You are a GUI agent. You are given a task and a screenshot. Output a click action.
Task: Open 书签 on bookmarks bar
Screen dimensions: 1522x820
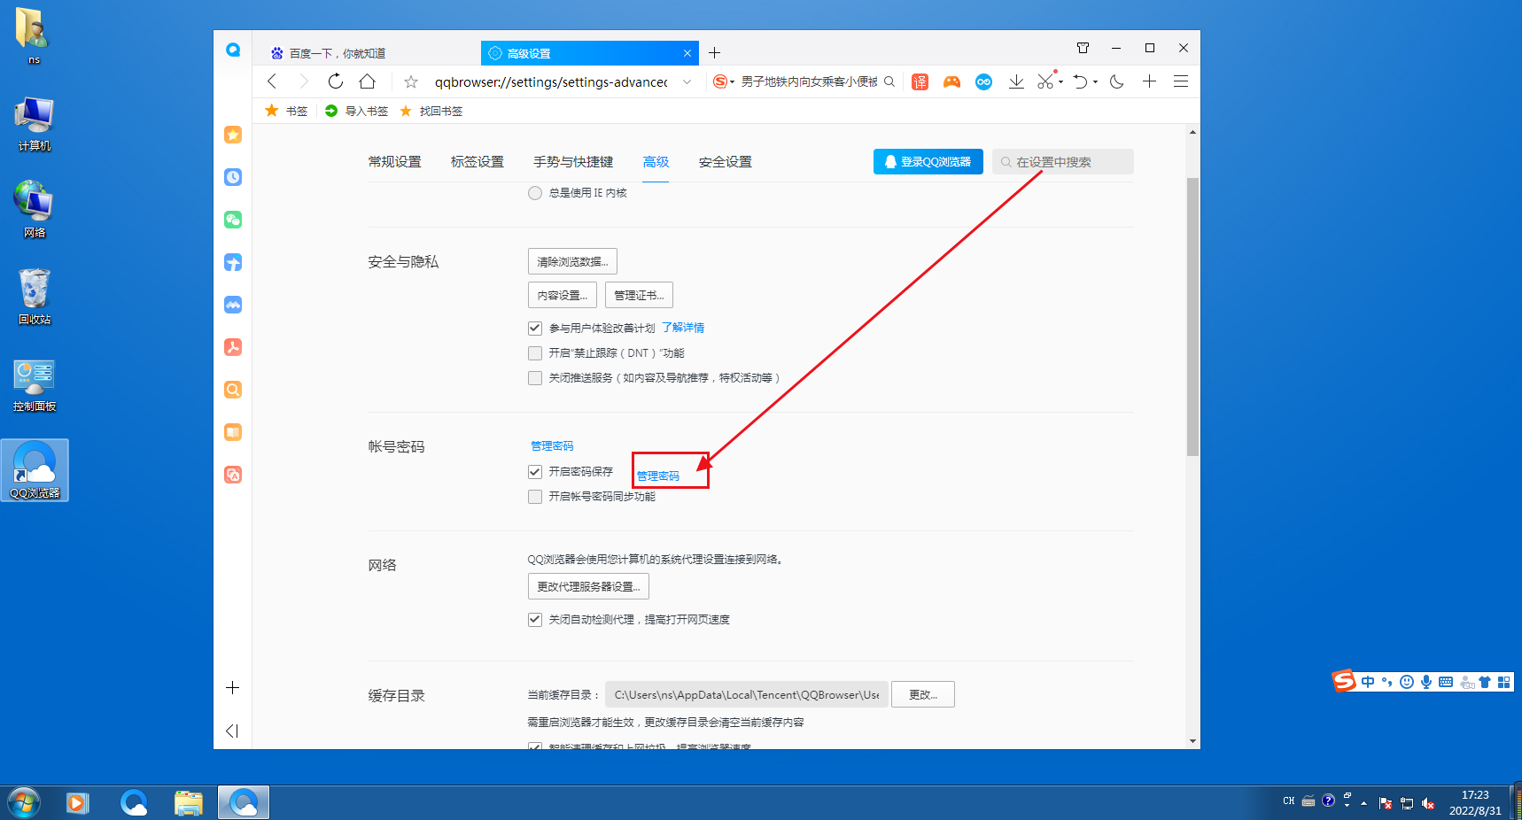(x=286, y=111)
